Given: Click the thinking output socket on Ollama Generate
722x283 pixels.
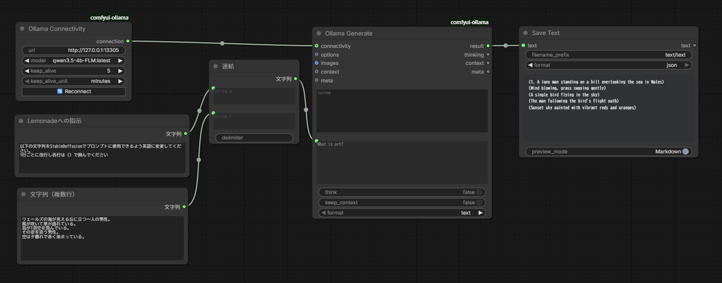Looking at the screenshot, I should pos(488,55).
